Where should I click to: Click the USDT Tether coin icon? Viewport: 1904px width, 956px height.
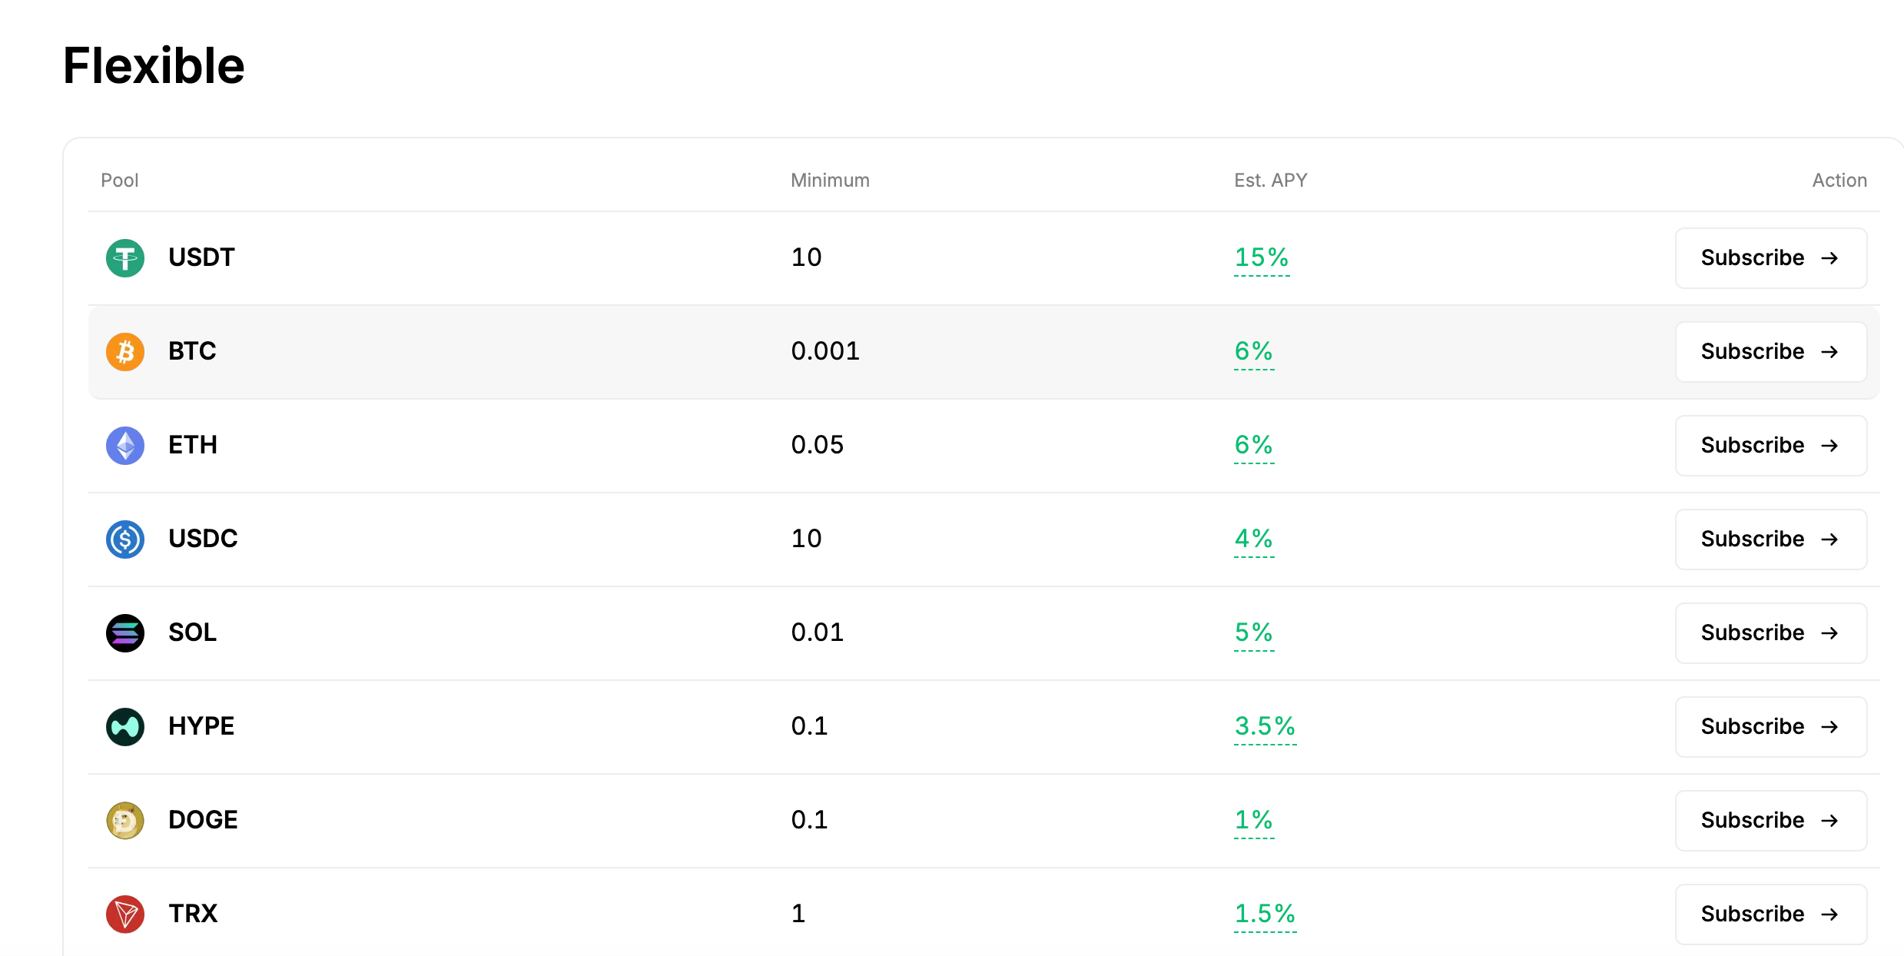tap(125, 258)
